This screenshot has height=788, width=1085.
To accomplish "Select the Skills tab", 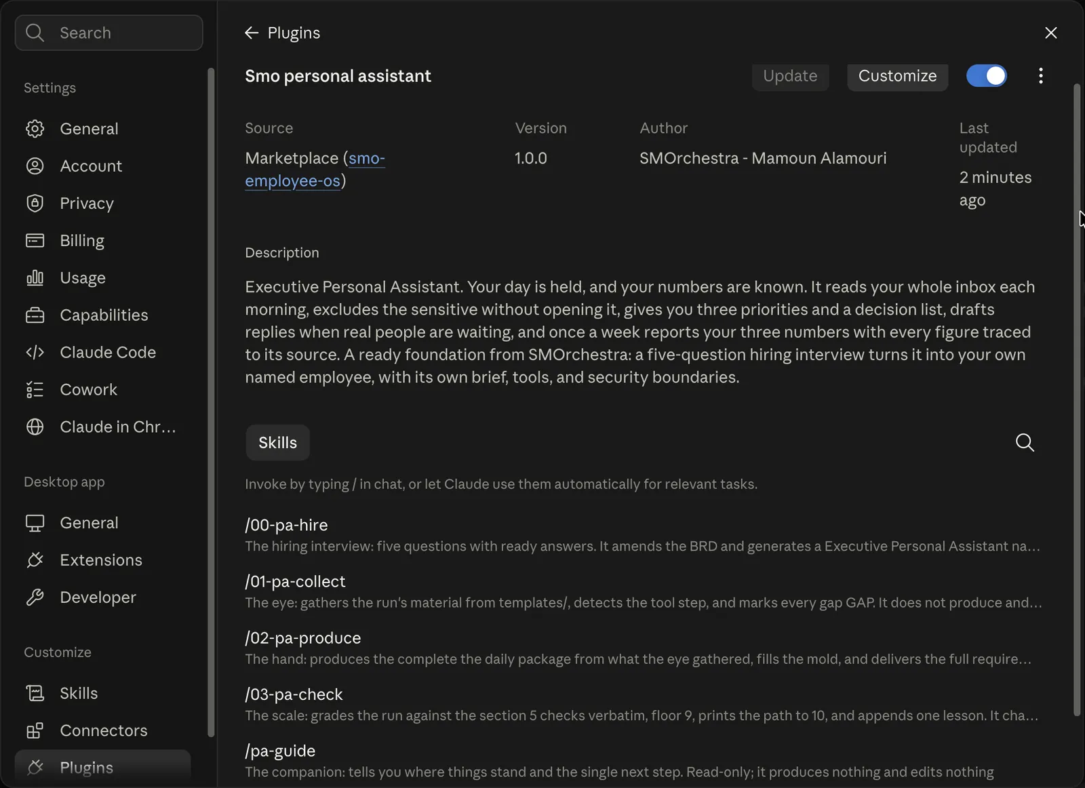I will pyautogui.click(x=277, y=443).
